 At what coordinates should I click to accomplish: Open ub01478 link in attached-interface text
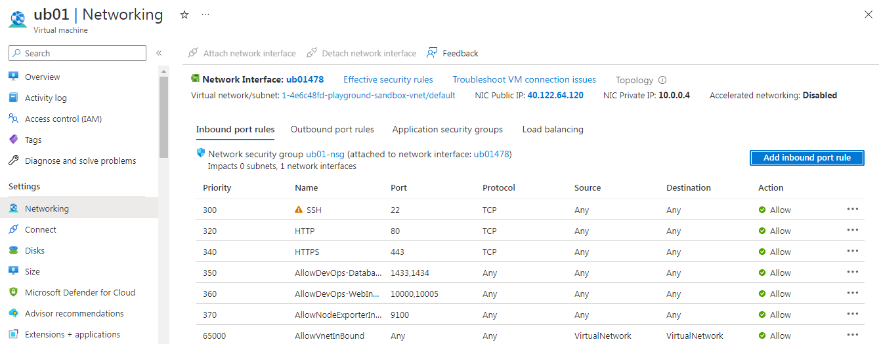tap(491, 154)
